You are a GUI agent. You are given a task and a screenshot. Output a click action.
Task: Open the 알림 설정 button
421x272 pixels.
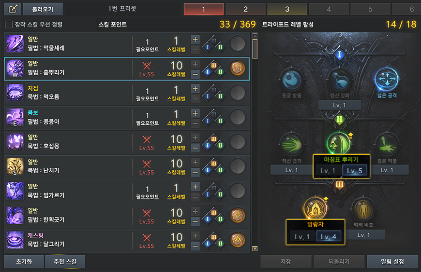(x=392, y=261)
